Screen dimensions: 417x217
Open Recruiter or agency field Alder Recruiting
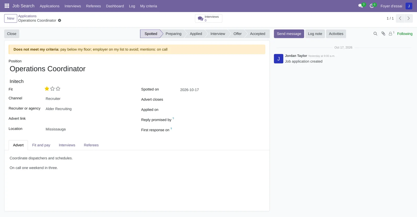(89, 109)
